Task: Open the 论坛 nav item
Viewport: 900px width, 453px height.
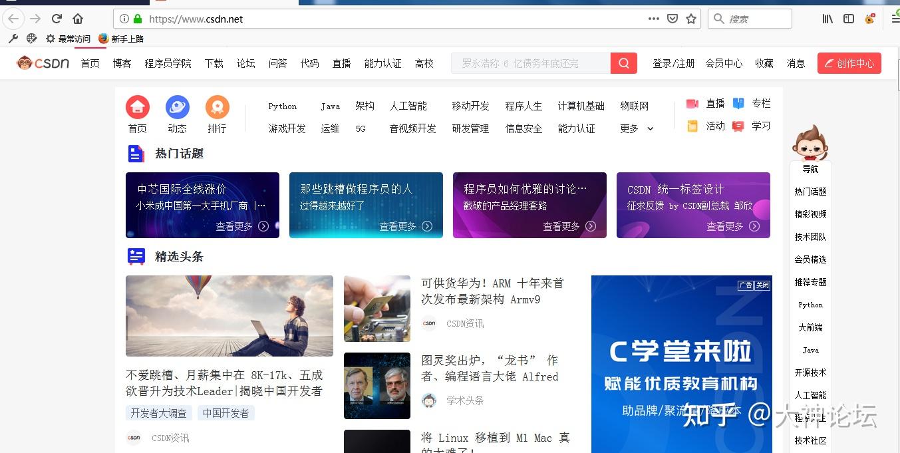Action: coord(245,63)
